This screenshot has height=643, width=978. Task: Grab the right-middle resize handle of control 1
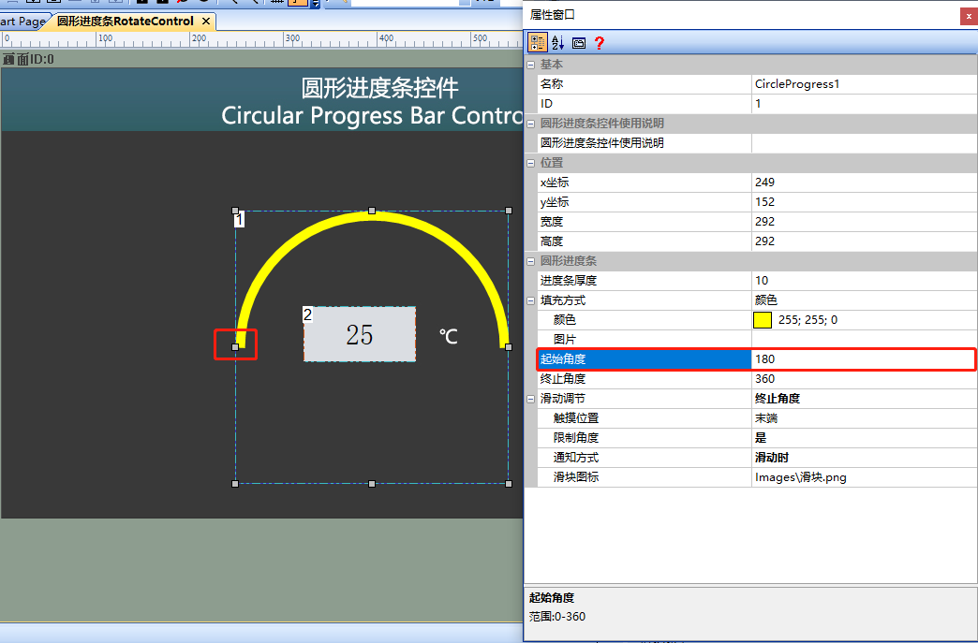click(x=509, y=347)
